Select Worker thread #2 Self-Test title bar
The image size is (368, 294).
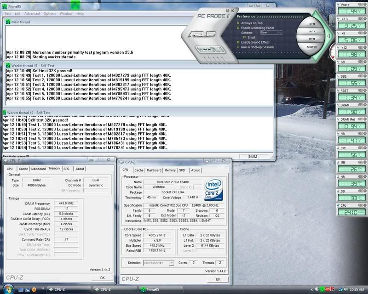pos(138,113)
